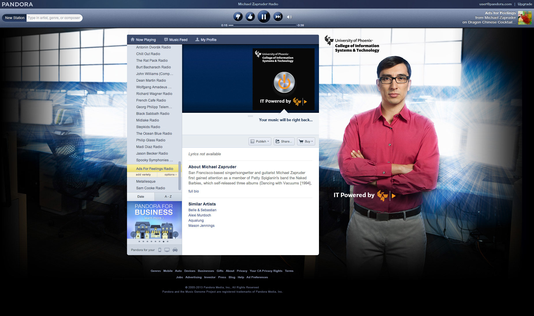Click the station list scrollbar
Image resolution: width=534 pixels, height=316 pixels.
coord(180,176)
